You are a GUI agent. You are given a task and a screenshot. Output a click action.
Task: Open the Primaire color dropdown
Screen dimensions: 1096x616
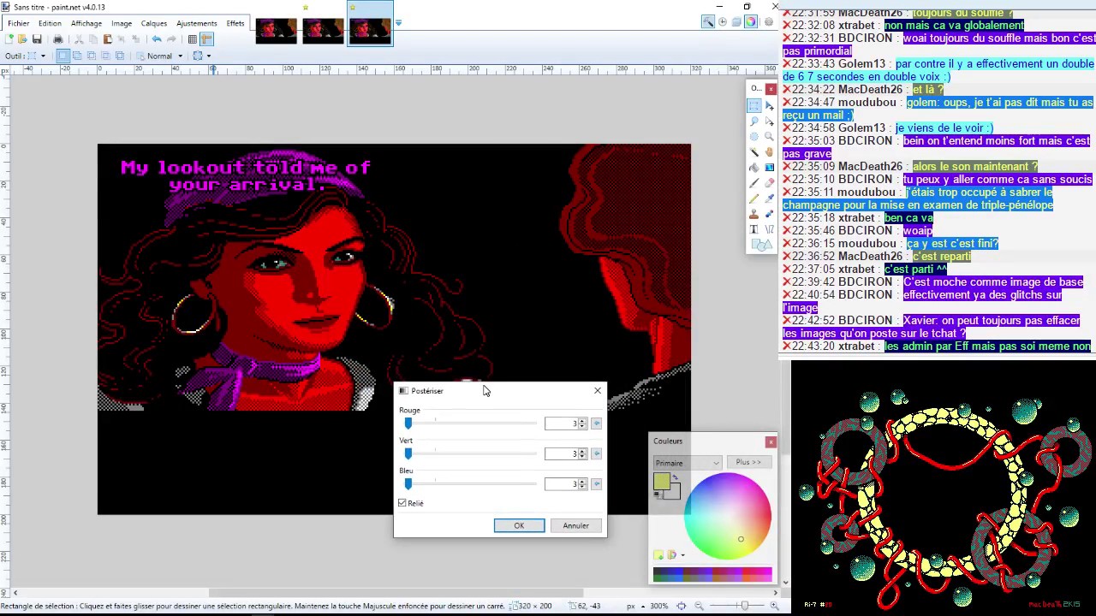[688, 463]
